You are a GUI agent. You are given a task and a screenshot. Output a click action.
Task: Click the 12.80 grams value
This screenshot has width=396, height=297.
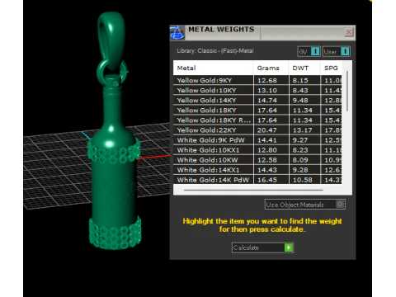(267, 150)
